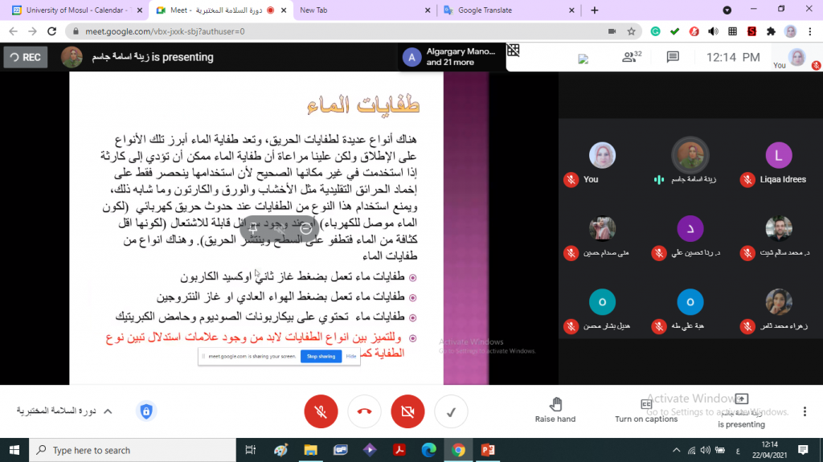
Task: Unmute the microphone in call controls
Action: (x=321, y=412)
